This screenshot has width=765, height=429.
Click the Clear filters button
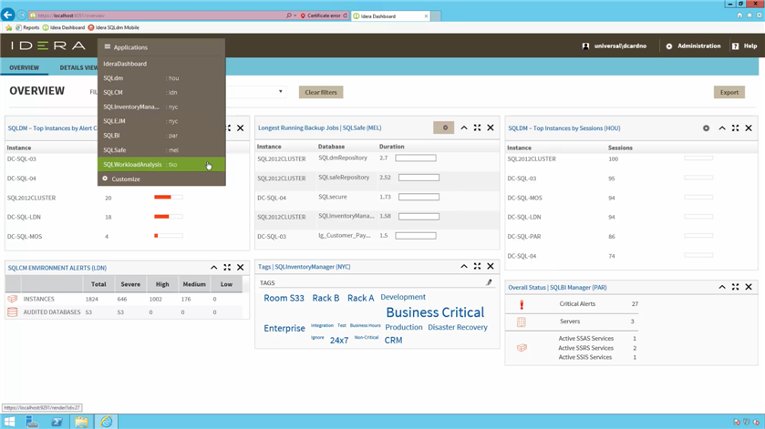321,92
